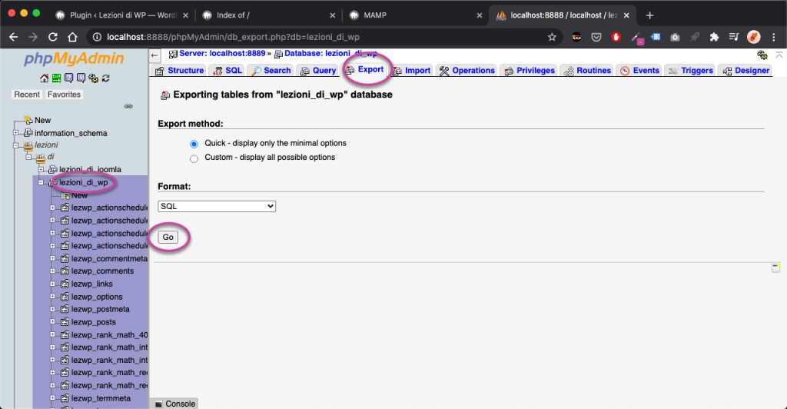
Task: Click the back arrow beside Server breadcrumb
Action: [x=154, y=55]
